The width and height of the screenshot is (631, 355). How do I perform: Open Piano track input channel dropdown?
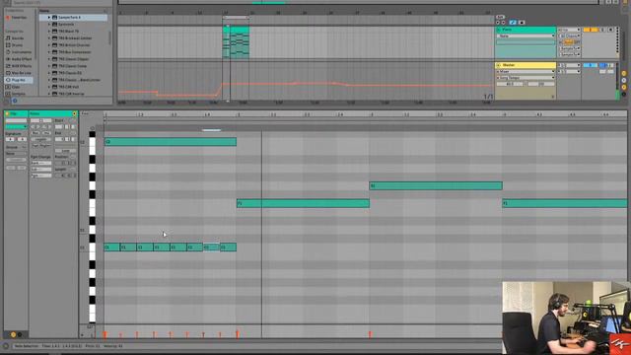point(569,35)
